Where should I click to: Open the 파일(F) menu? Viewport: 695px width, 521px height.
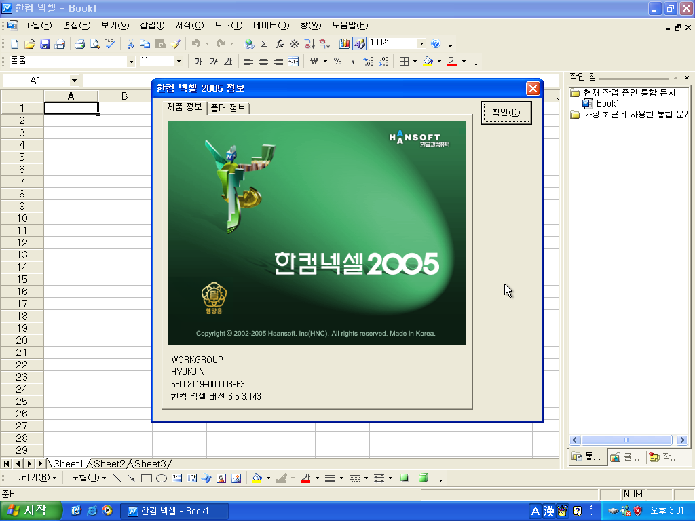(x=38, y=26)
